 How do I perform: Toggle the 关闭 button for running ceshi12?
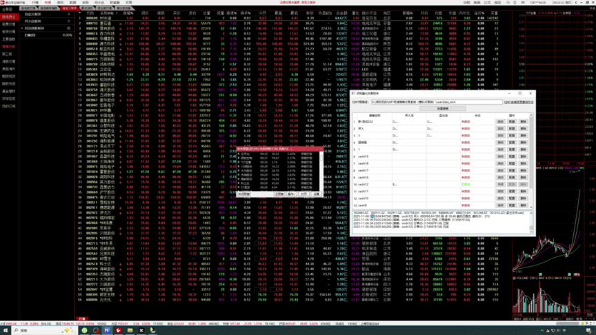[x=501, y=185]
